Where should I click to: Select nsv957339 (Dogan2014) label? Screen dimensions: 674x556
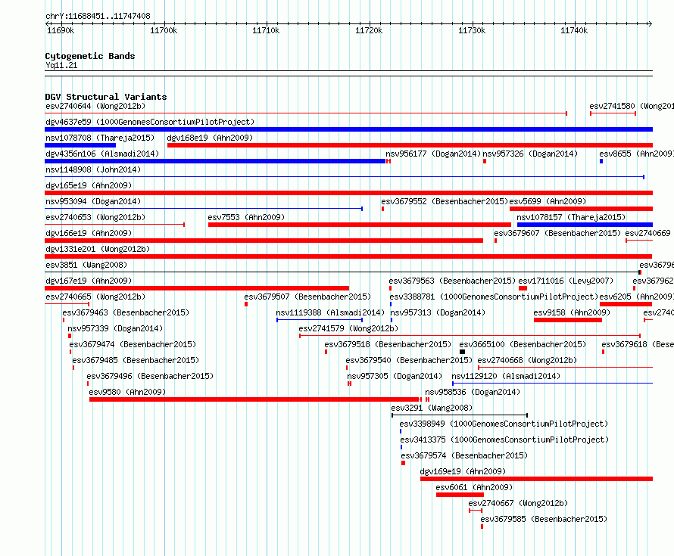point(115,328)
